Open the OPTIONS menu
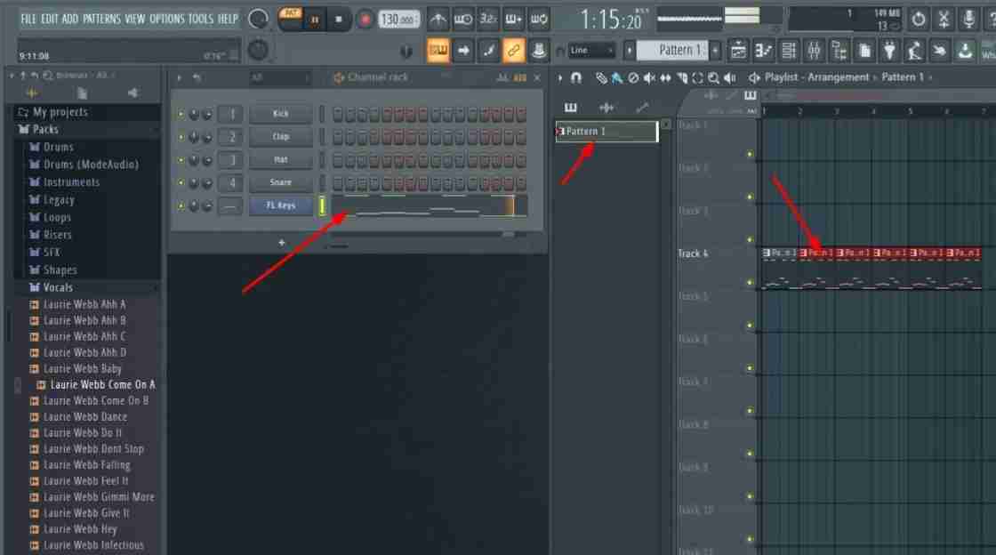The image size is (996, 555). (x=167, y=19)
